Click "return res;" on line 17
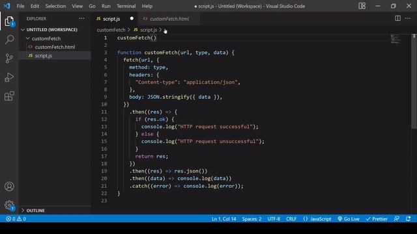Image resolution: width=417 pixels, height=234 pixels. pyautogui.click(x=152, y=156)
